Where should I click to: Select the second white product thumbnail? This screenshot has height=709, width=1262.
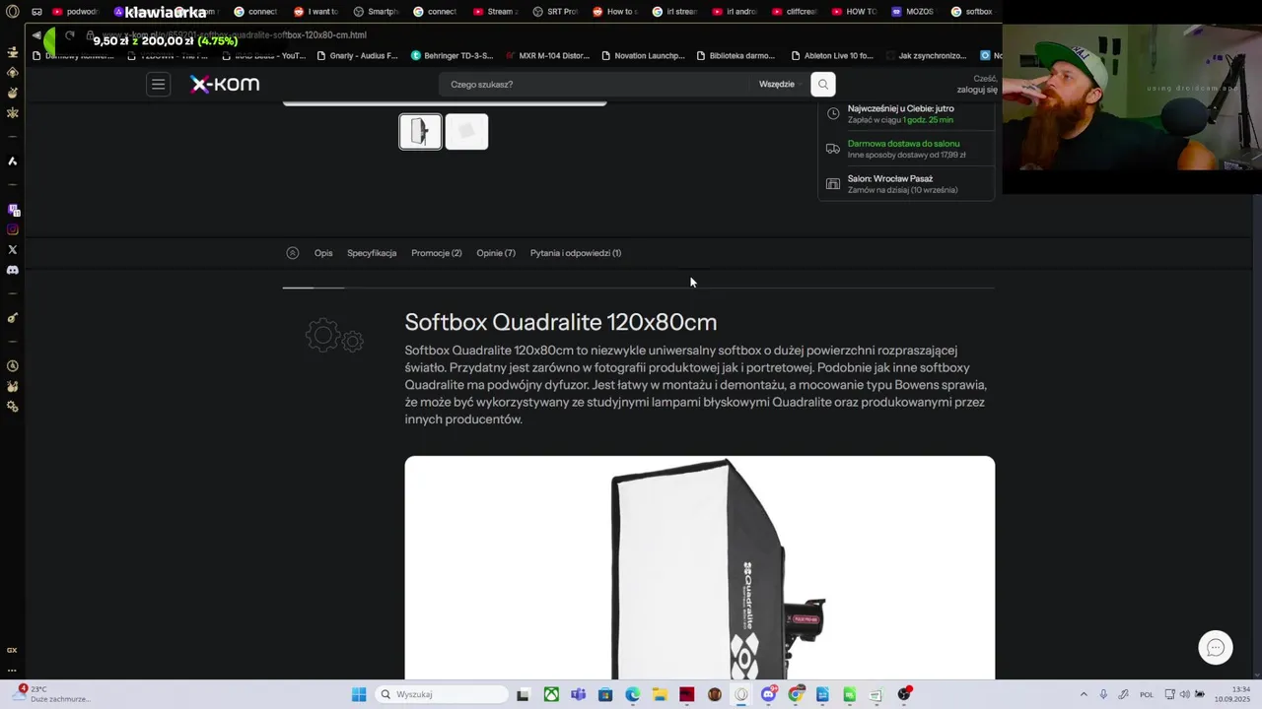tap(466, 131)
